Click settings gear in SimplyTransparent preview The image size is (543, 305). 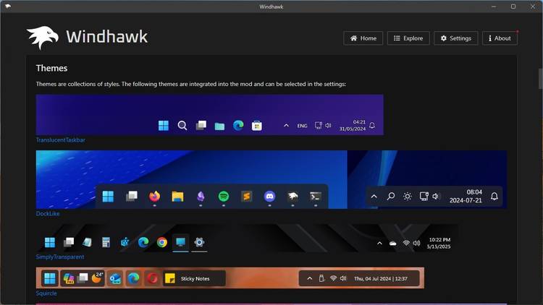coord(199,242)
